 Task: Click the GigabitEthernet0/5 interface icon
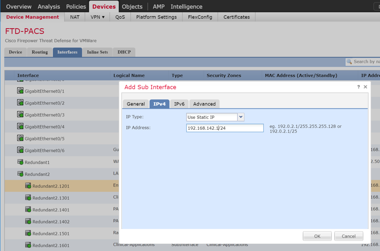tap(21, 138)
